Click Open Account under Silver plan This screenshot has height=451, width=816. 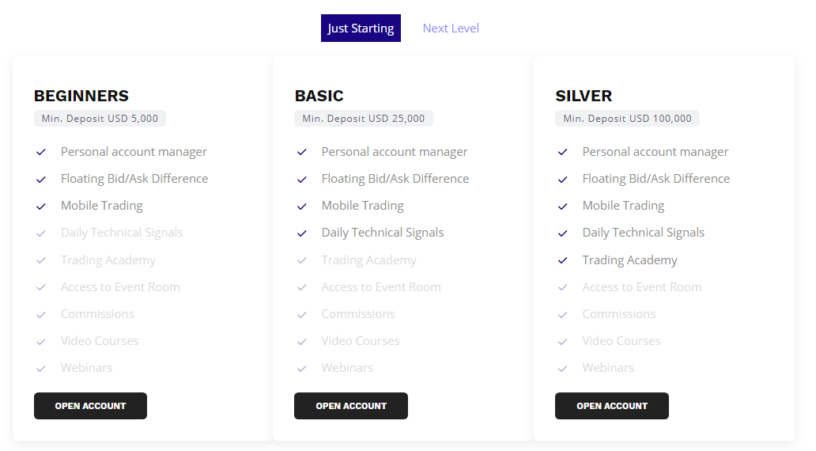click(612, 406)
